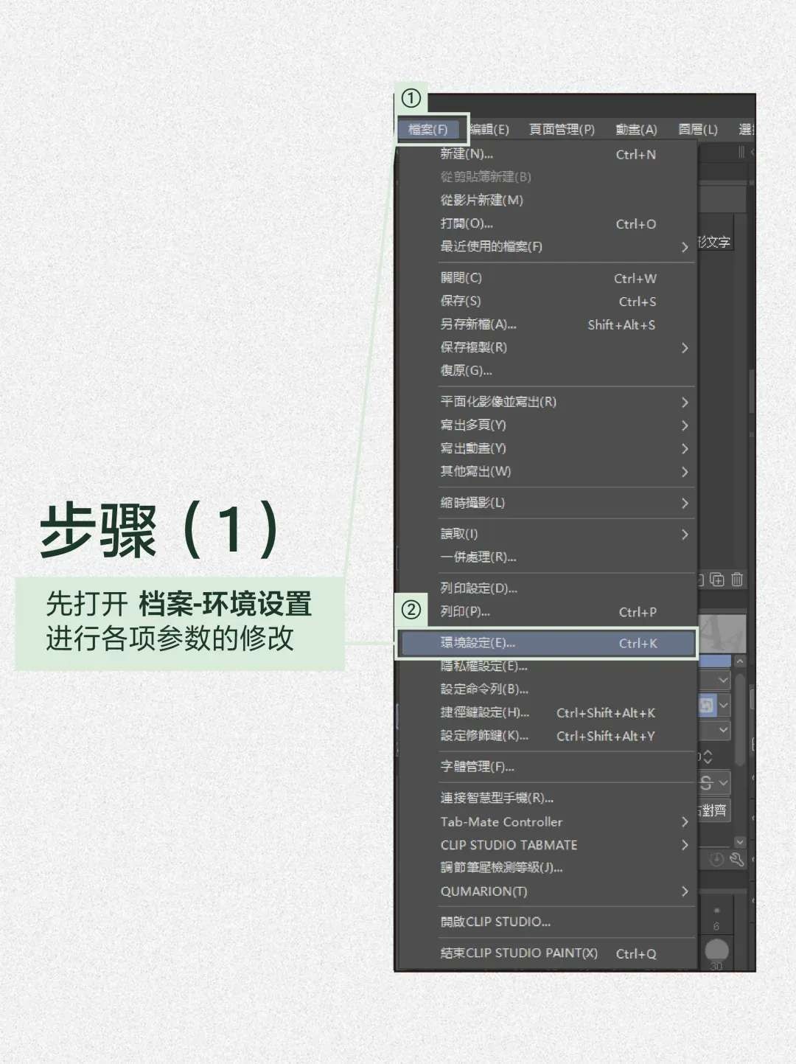Expand the 保存複製 submenu
Image resolution: width=796 pixels, height=1064 pixels.
685,347
